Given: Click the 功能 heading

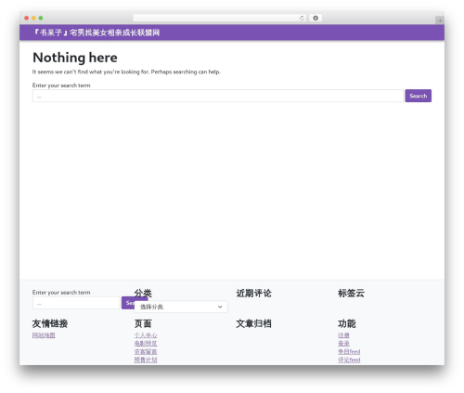Looking at the screenshot, I should pos(347,323).
